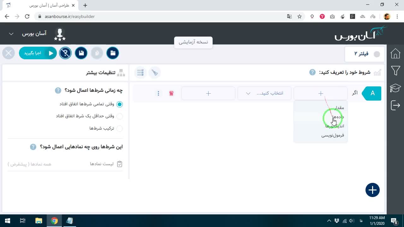Click the logout arrow icon in sidebar
Screen dimensions: 404x227
click(395, 105)
